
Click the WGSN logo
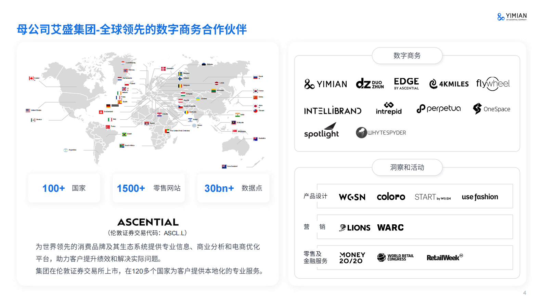click(x=352, y=197)
